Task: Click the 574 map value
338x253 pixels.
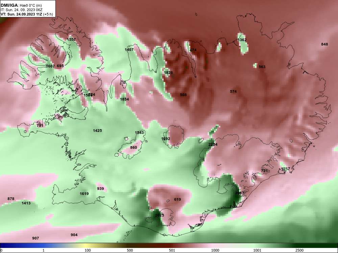Action: 233,92
